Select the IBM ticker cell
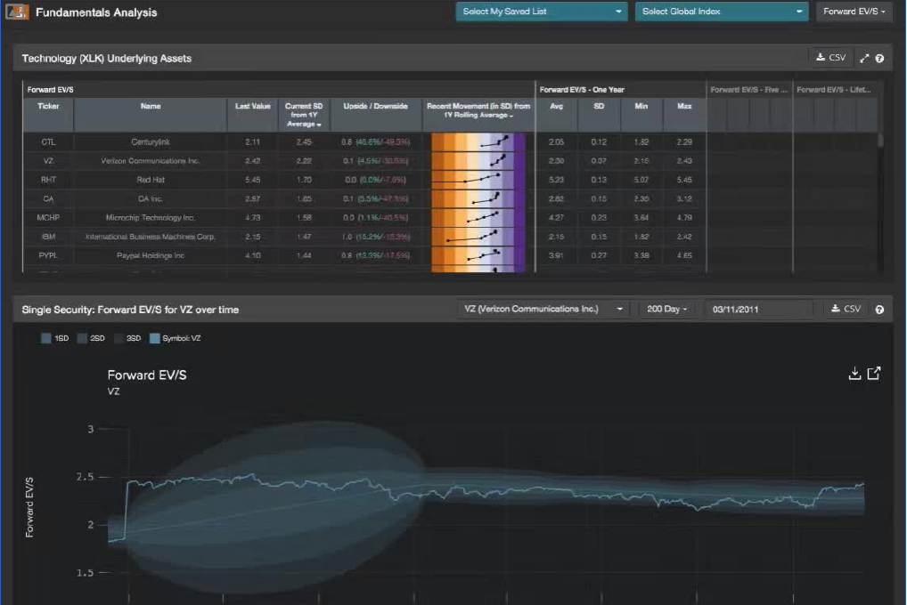Image resolution: width=907 pixels, height=605 pixels. pos(49,237)
